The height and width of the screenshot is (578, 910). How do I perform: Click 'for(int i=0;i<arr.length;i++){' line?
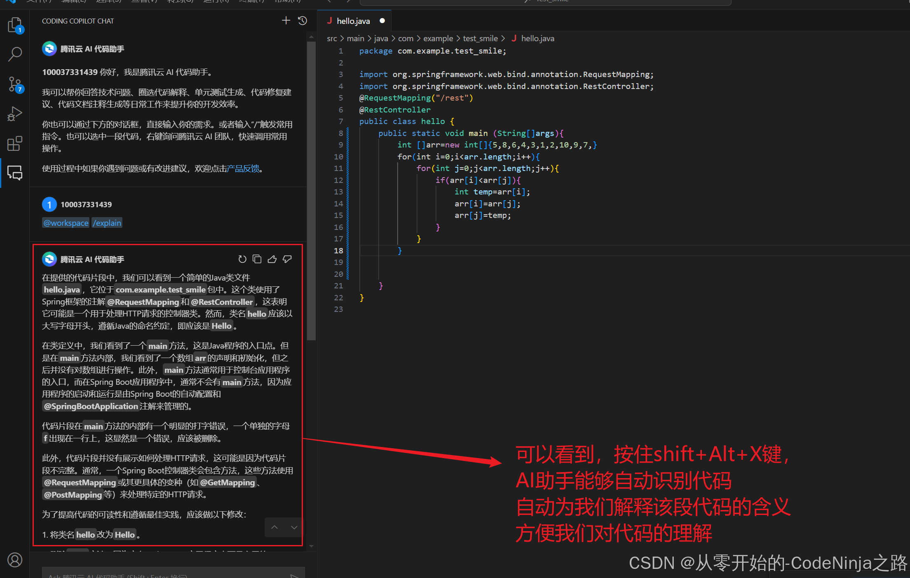(x=468, y=157)
